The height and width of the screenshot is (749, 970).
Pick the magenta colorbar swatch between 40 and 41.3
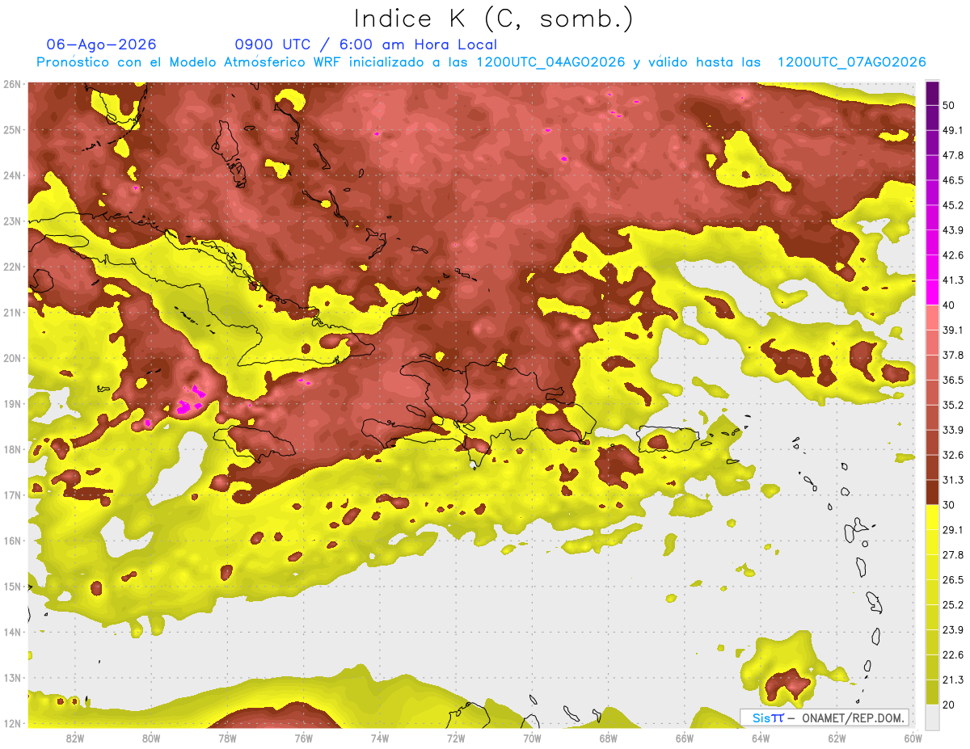pos(932,292)
